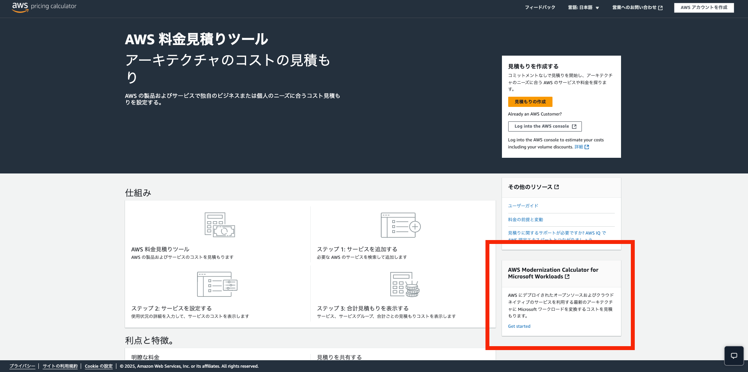Open プライバシー footer link
The image size is (748, 372).
(x=22, y=366)
